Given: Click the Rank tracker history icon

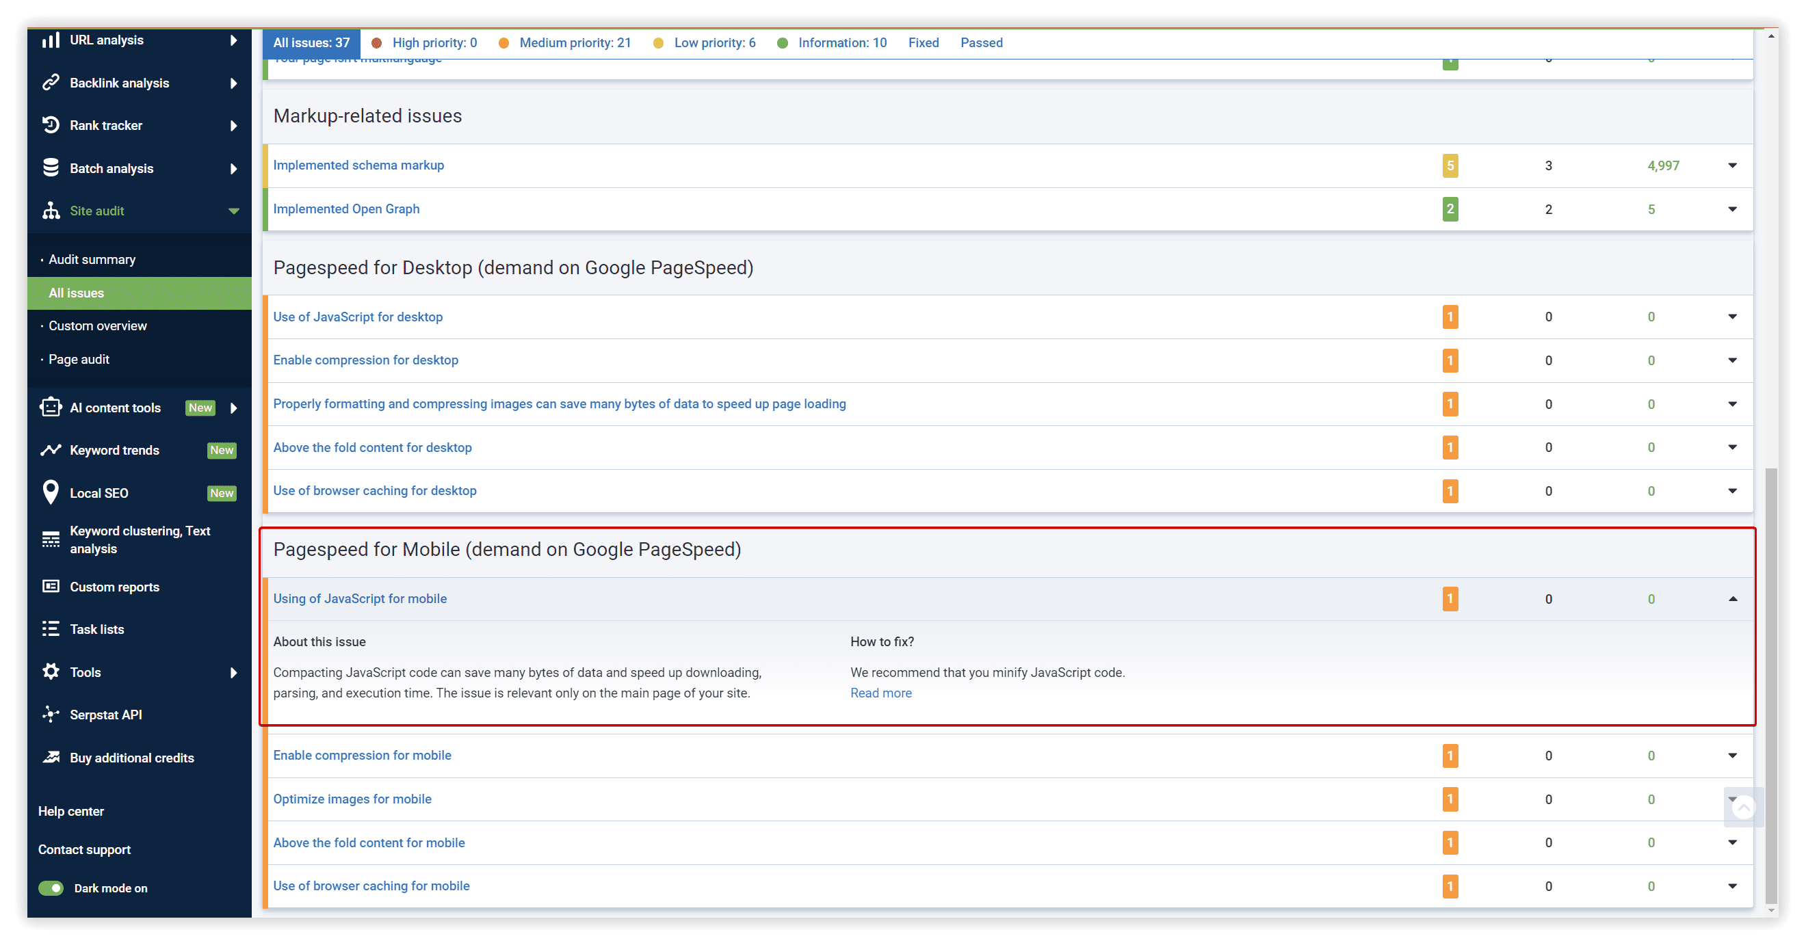Looking at the screenshot, I should (51, 124).
